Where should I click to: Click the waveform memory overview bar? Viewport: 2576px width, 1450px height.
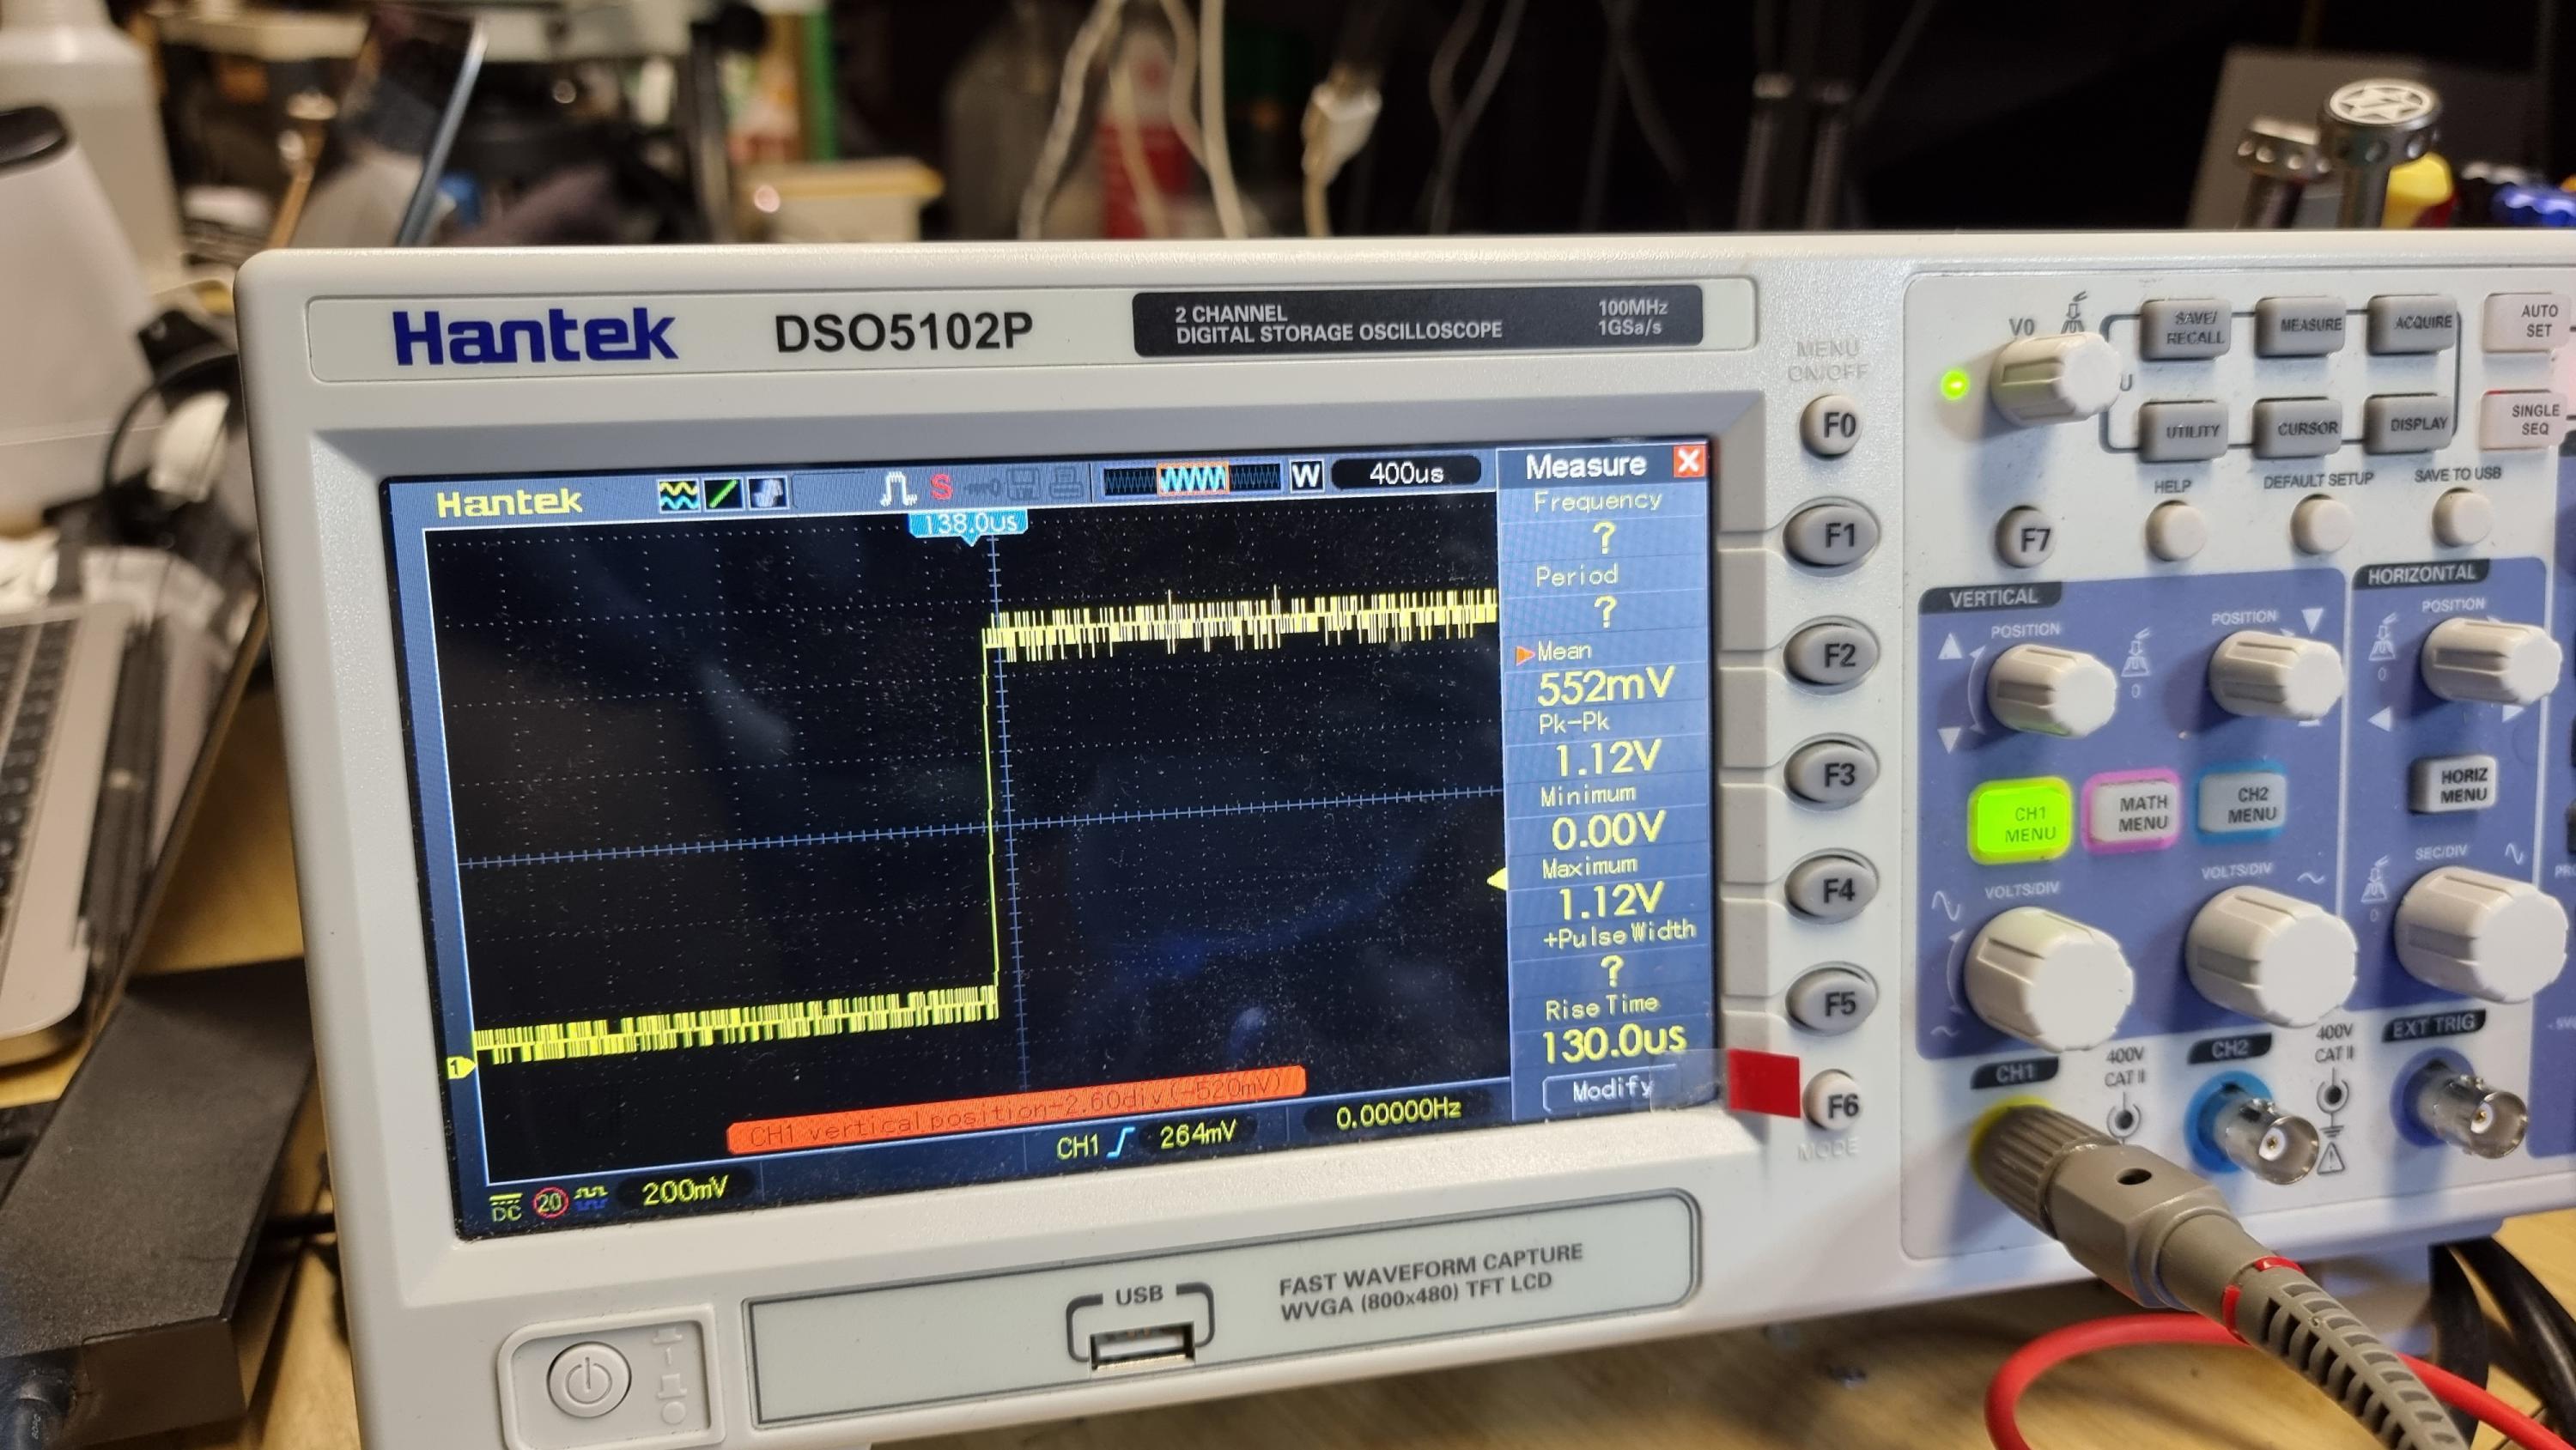(1190, 479)
